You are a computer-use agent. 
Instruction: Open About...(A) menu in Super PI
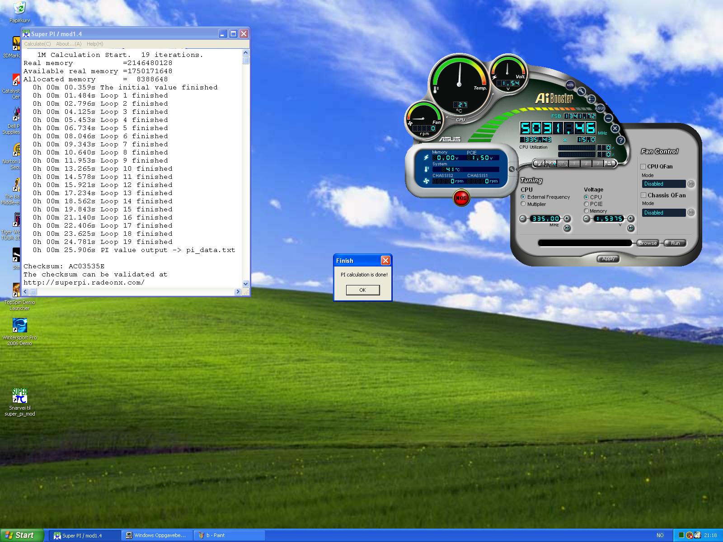click(69, 44)
